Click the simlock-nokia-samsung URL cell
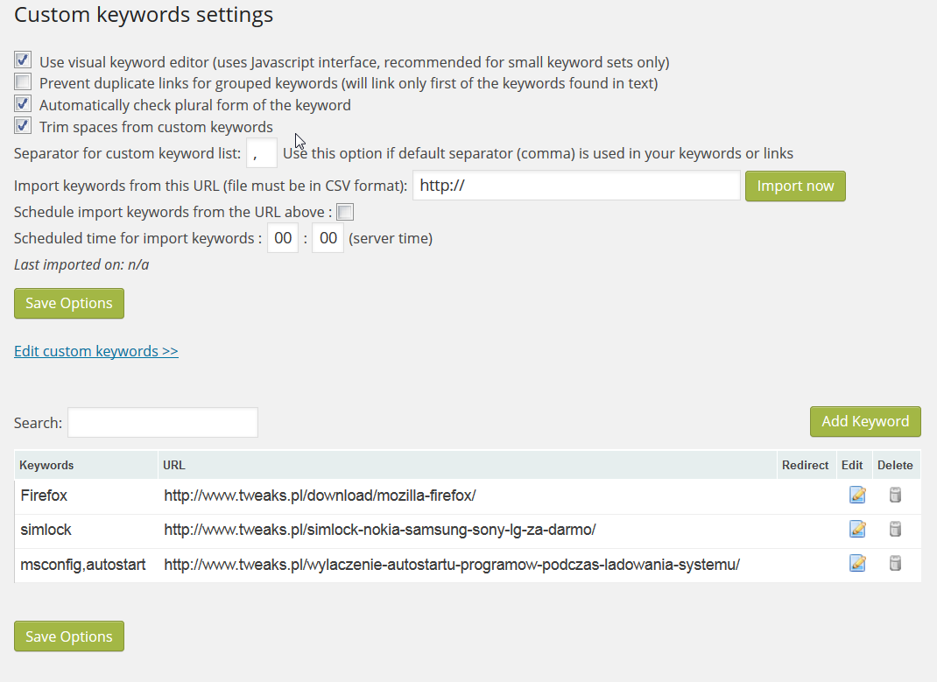This screenshot has height=682, width=937. (468, 531)
